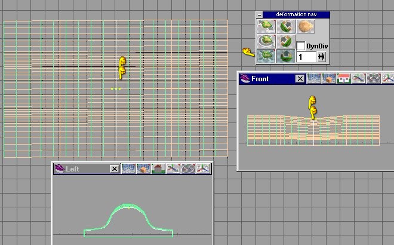
Task: Select the axes navigation tool in Left window toolbar
Action: point(173,169)
